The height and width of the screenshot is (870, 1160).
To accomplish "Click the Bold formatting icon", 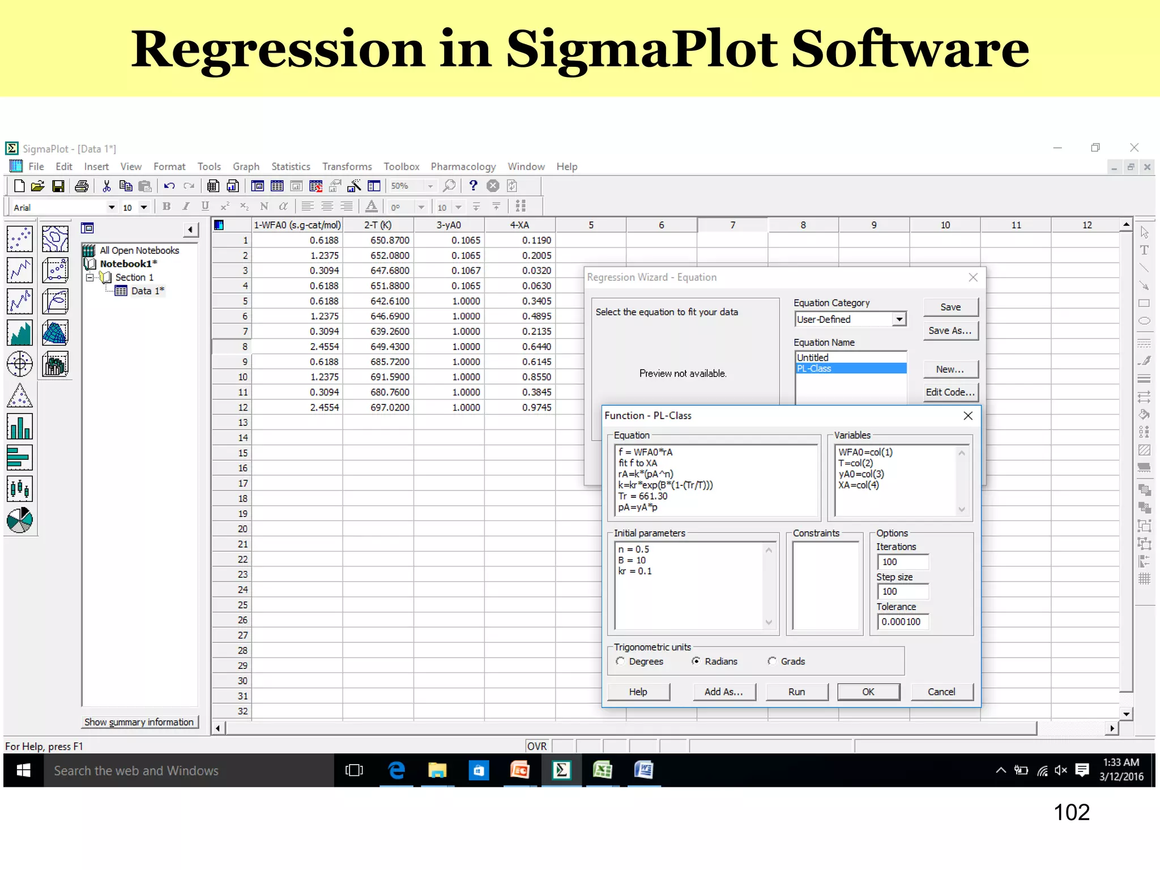I will (167, 206).
